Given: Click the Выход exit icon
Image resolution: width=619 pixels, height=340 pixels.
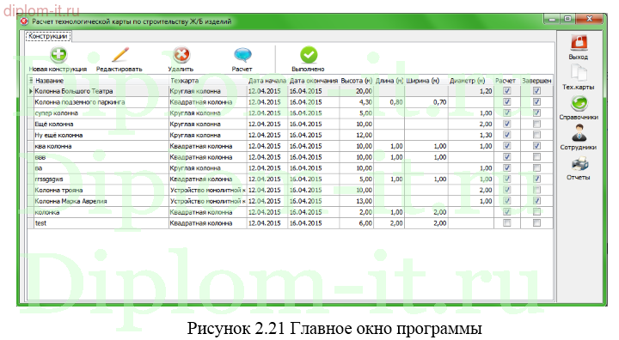Looking at the screenshot, I should [x=579, y=42].
